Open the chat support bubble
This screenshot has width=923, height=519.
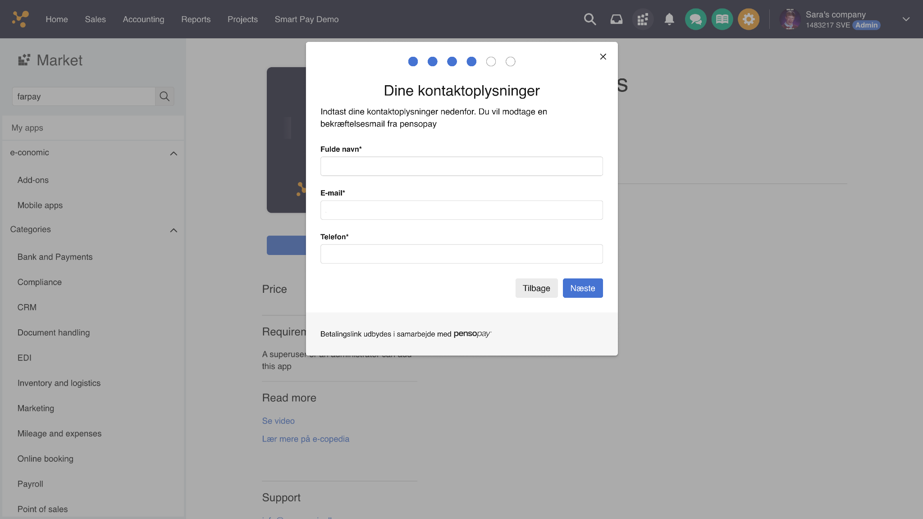click(x=695, y=19)
